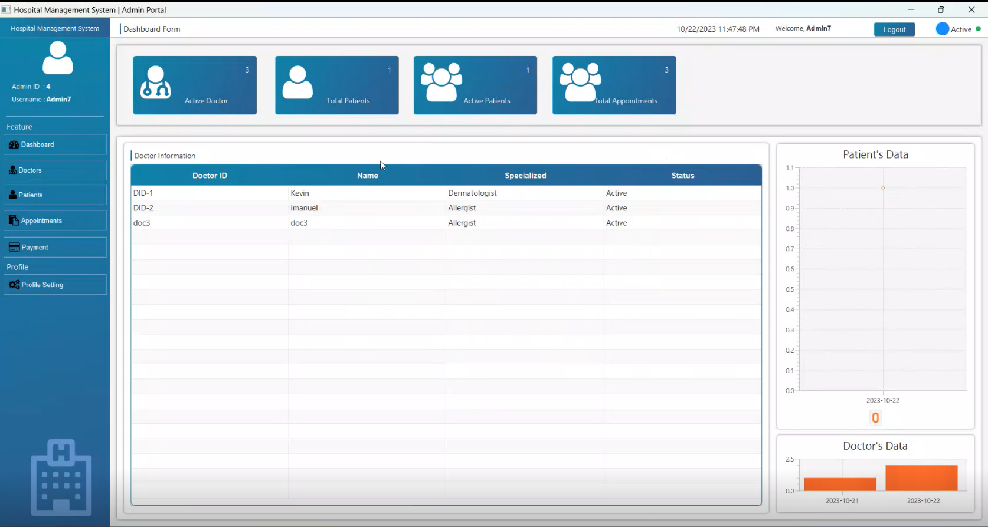Click the group icon on Active Patients card

coord(441,83)
